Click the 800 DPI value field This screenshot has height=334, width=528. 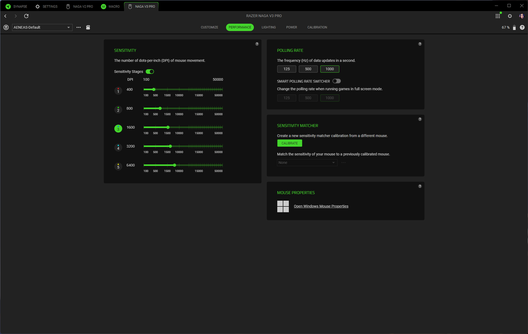click(x=130, y=108)
